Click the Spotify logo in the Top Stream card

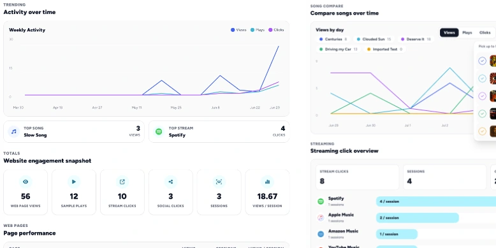tap(159, 131)
